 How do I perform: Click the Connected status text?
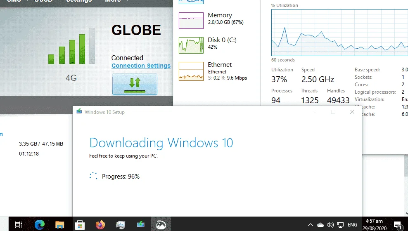click(x=127, y=58)
